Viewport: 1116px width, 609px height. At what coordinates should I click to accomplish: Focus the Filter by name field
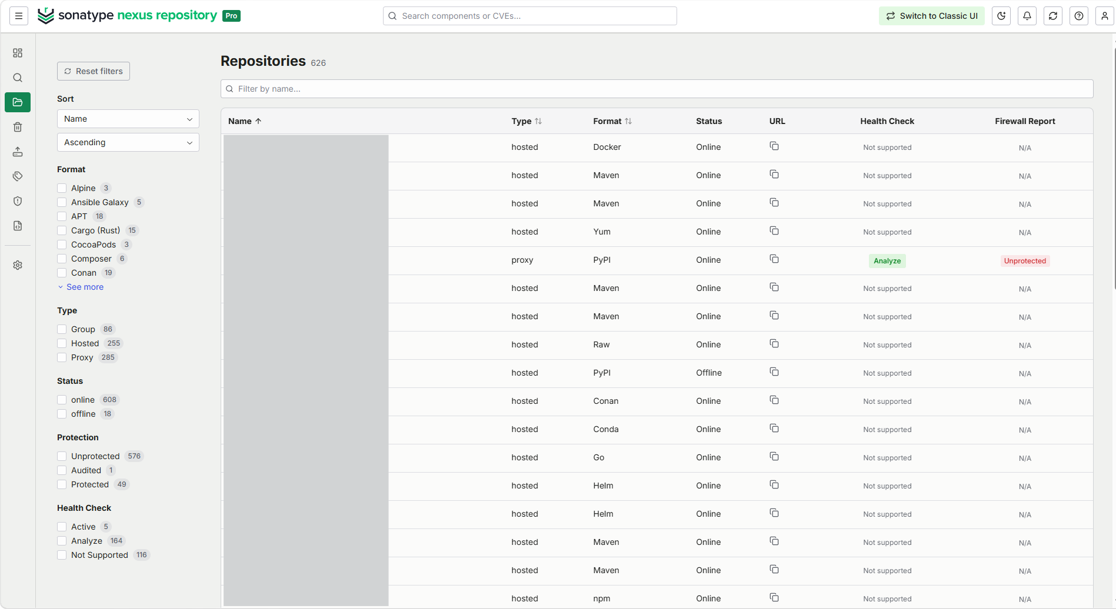pyautogui.click(x=657, y=89)
